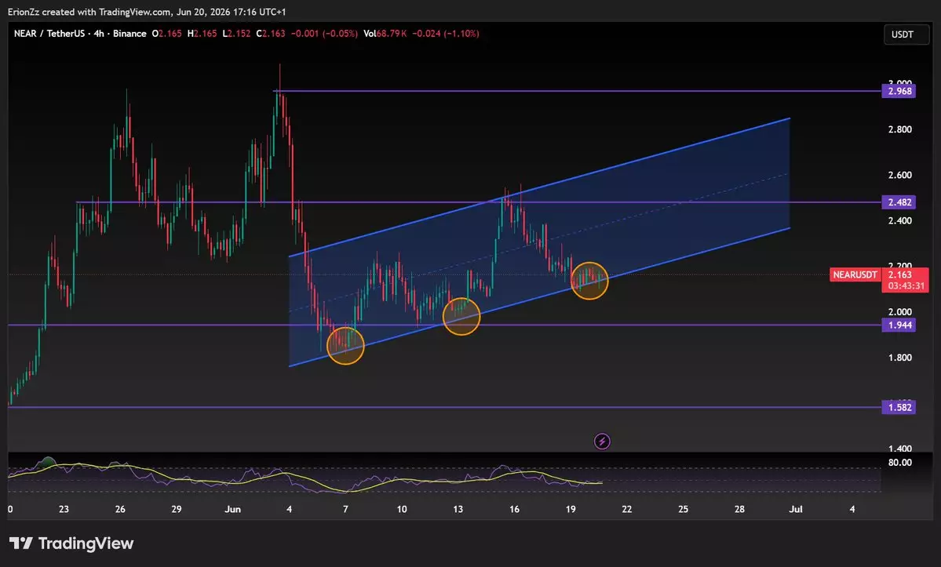Click the 4h timeframe label
The height and width of the screenshot is (567, 941).
98,34
